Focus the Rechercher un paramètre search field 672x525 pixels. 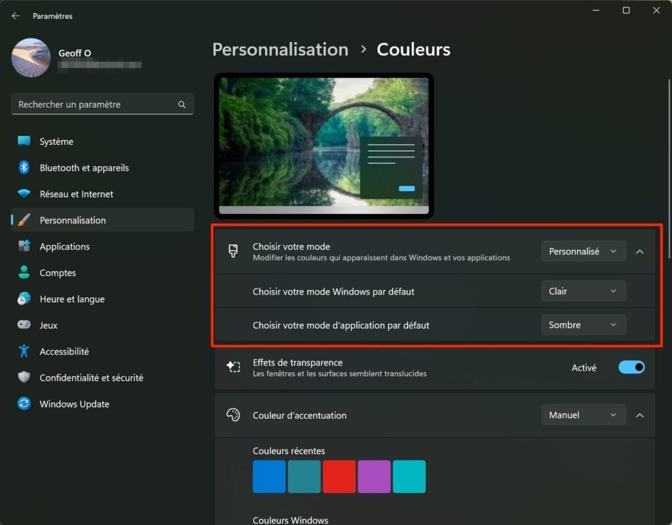point(102,104)
